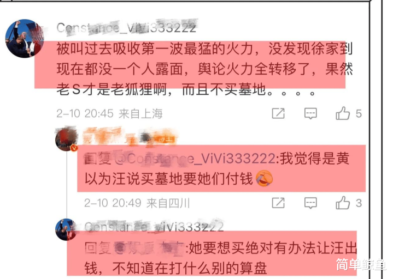Select the reply text about 买墓地要她们付钱
The width and height of the screenshot is (393, 279).
point(216,168)
